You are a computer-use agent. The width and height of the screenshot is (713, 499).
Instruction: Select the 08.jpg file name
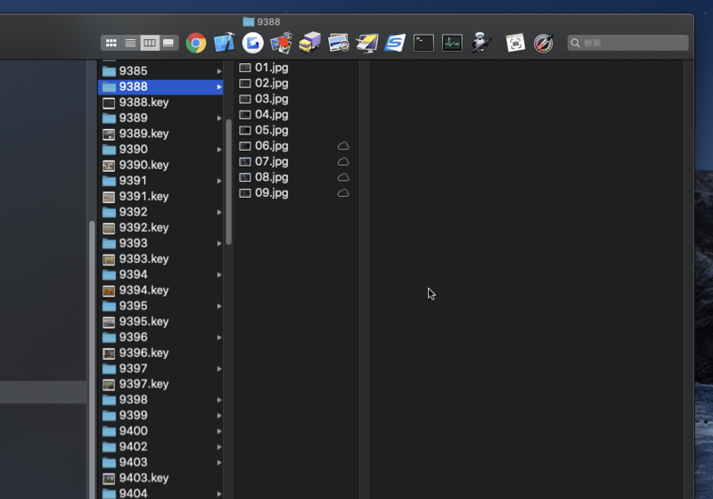pyautogui.click(x=272, y=177)
